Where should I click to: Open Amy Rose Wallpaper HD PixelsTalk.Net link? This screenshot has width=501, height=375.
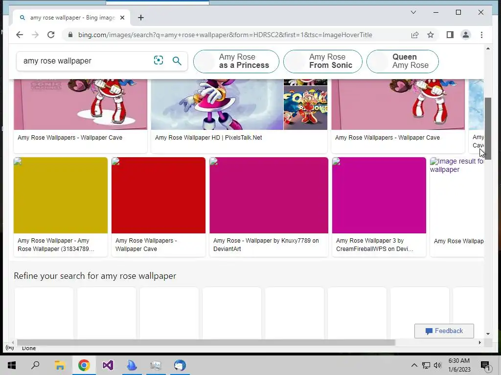(208, 137)
